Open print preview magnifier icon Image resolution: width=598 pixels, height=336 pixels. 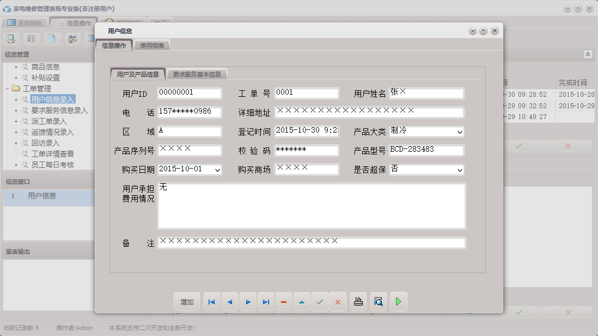(378, 301)
